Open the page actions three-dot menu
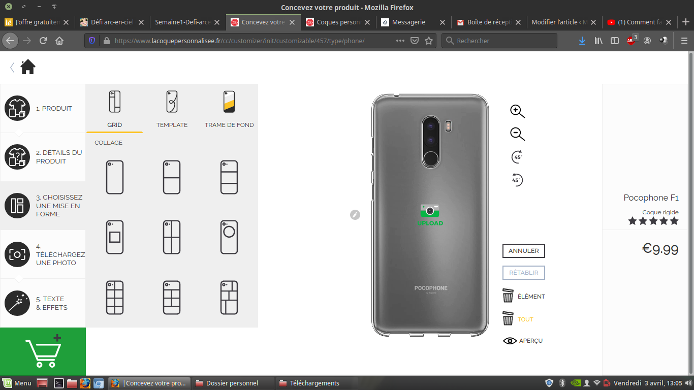This screenshot has width=694, height=390. [400, 41]
